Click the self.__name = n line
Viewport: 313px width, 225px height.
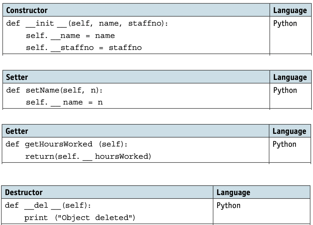click(x=64, y=103)
